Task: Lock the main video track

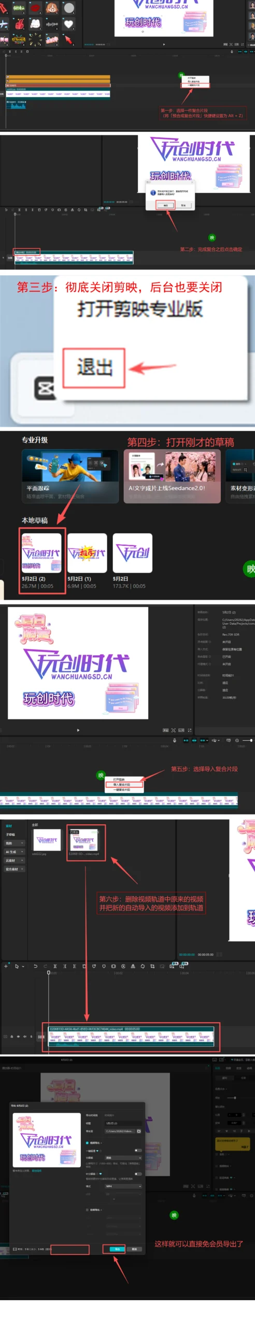Action: tap(12, 1037)
